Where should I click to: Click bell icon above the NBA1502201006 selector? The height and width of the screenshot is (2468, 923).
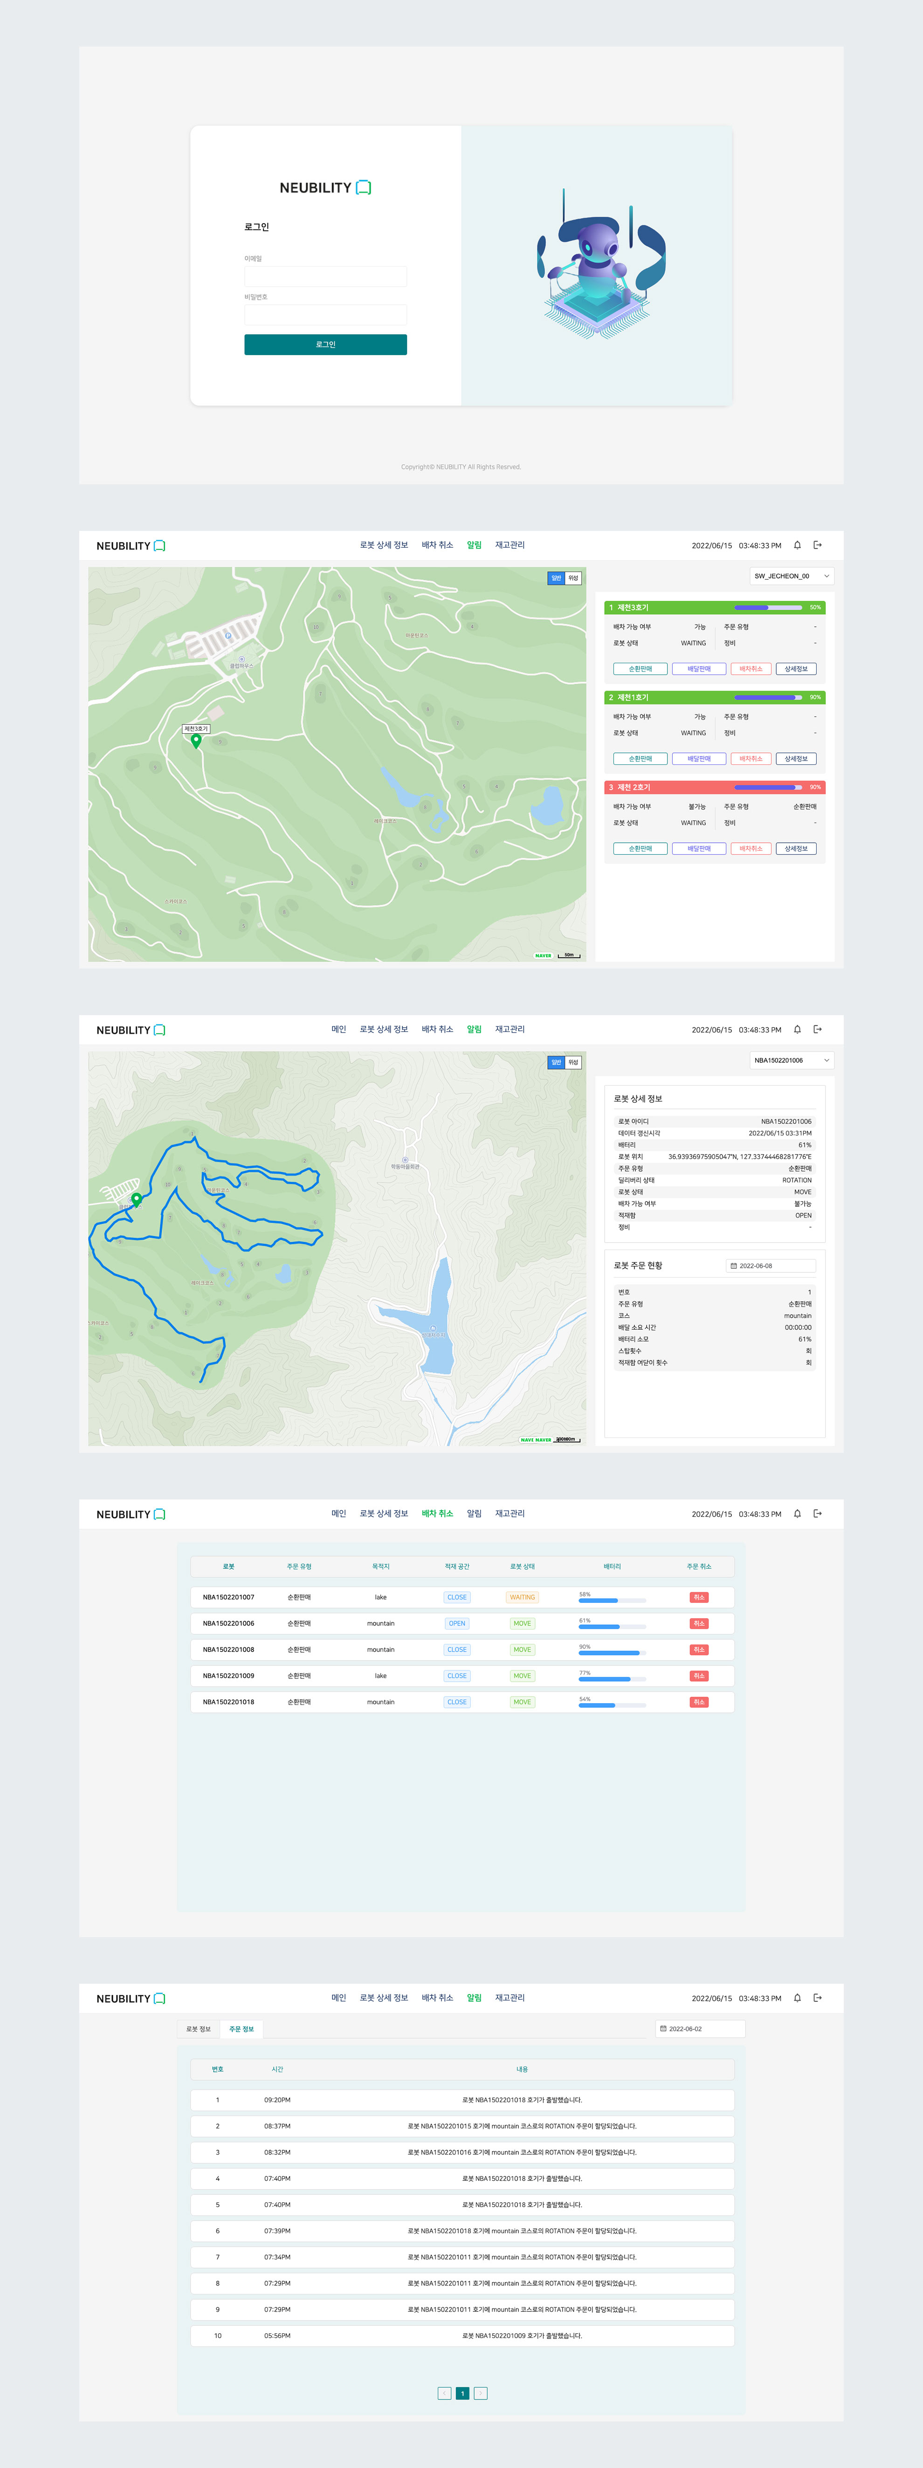(797, 1029)
